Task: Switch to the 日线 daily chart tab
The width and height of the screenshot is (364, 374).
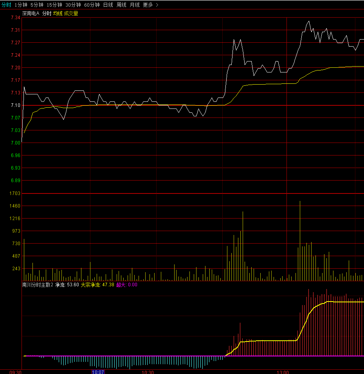Action: click(108, 5)
